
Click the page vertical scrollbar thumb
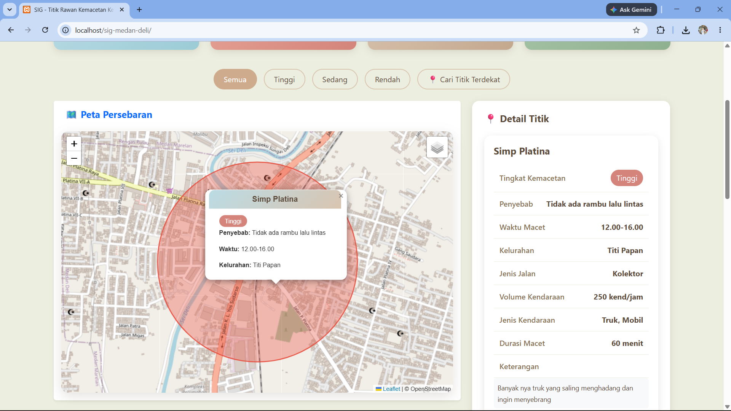(727, 150)
